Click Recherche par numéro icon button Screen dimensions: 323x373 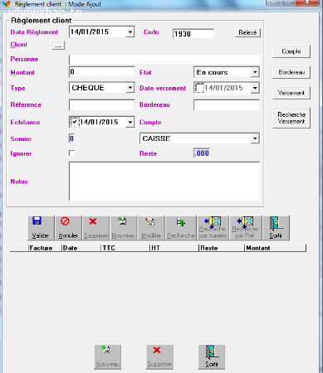click(213, 228)
